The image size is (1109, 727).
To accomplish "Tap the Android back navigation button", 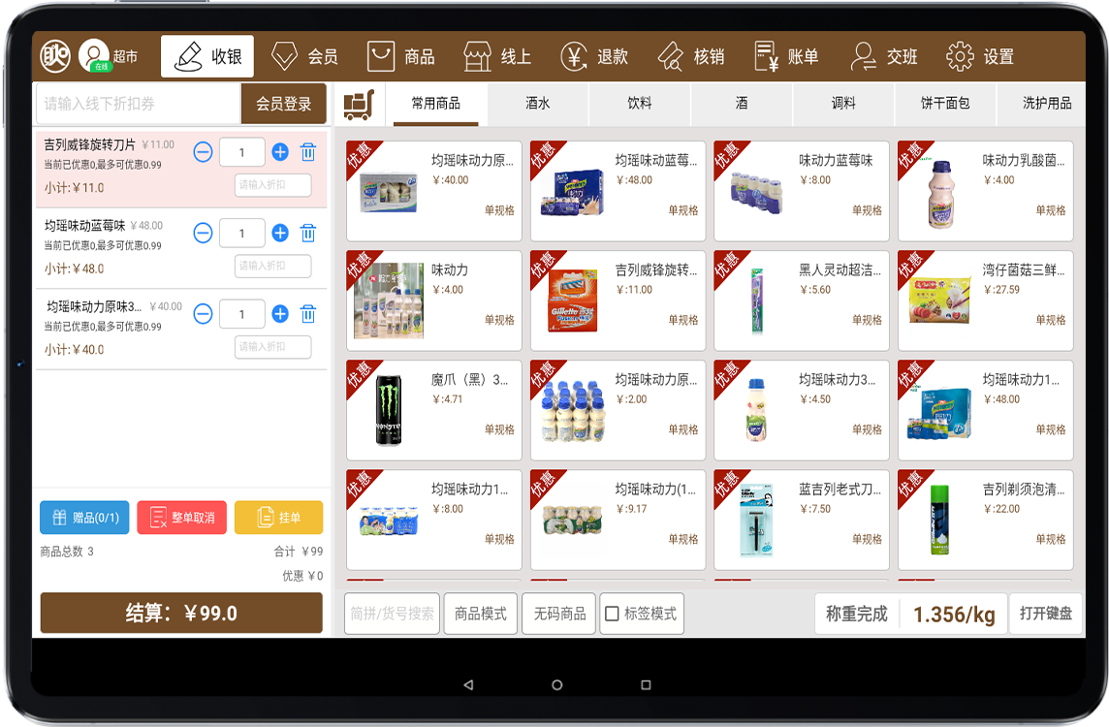I will pos(468,684).
